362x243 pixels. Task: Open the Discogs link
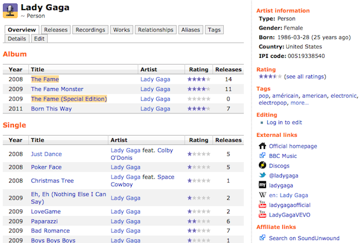(279, 166)
